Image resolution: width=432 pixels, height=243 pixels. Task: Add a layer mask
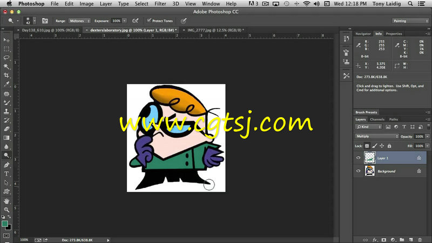[x=384, y=240]
